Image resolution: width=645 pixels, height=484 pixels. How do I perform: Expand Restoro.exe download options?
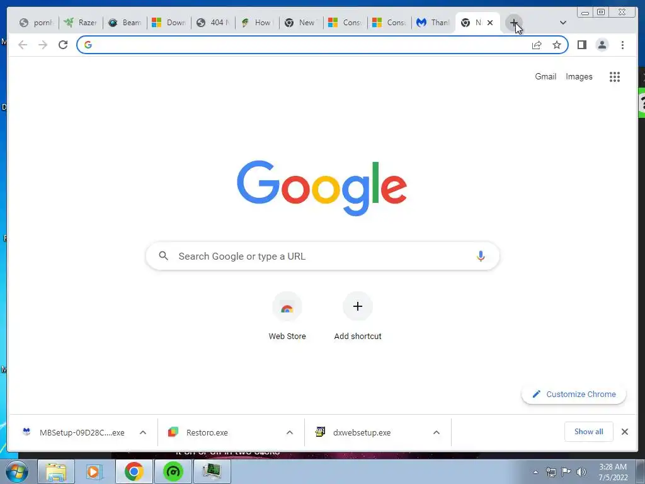coord(290,432)
